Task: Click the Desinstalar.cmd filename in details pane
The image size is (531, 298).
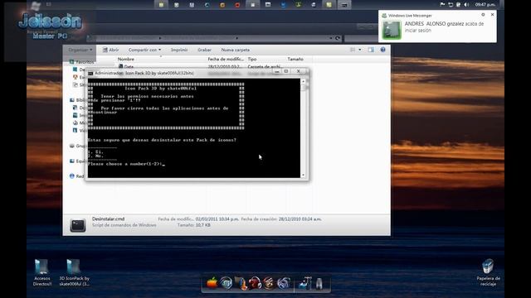Action: 109,219
